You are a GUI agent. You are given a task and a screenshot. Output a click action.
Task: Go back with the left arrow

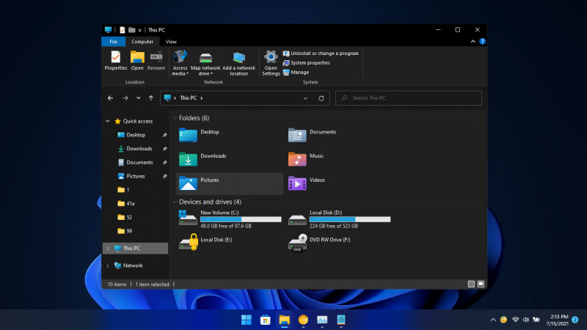[x=111, y=98]
